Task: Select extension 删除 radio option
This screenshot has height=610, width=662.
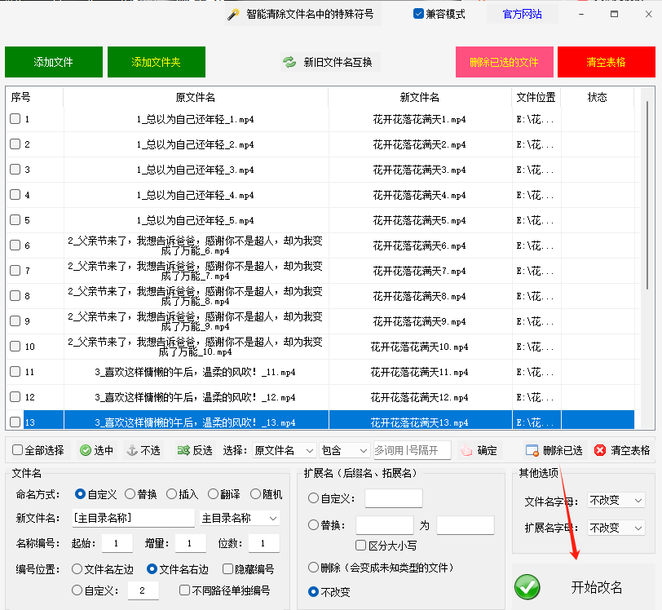Action: click(313, 567)
